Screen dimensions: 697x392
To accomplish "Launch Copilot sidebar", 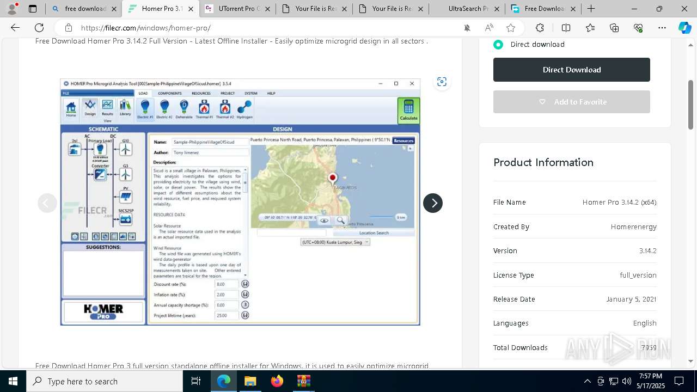I will point(684,28).
